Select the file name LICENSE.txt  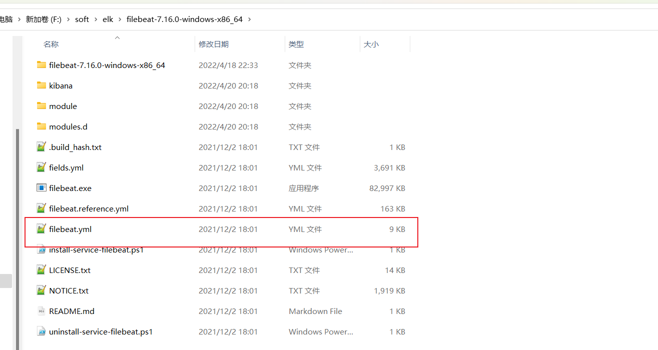click(x=70, y=270)
